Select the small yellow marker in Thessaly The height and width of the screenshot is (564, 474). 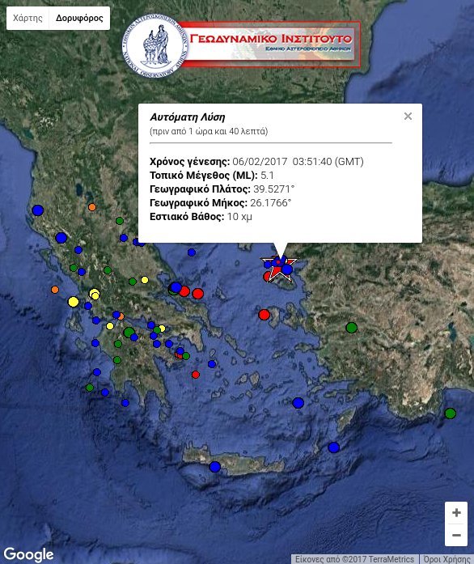click(145, 280)
